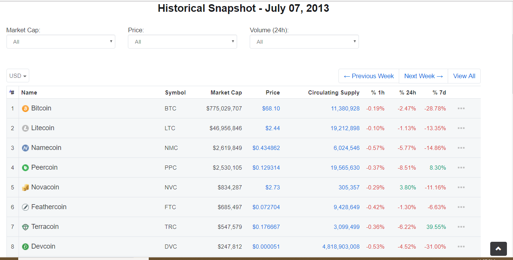The image size is (513, 260).
Task: Click Feathercoin price $0.072704
Action: point(266,207)
